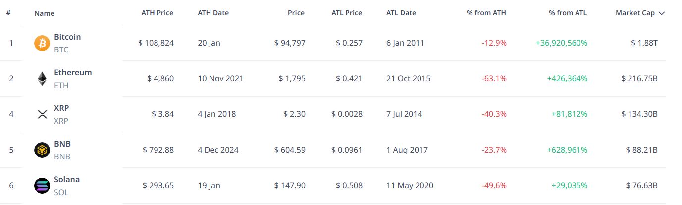682x205 pixels.
Task: Click the Bitcoin coin logo icon
Action: [x=42, y=43]
